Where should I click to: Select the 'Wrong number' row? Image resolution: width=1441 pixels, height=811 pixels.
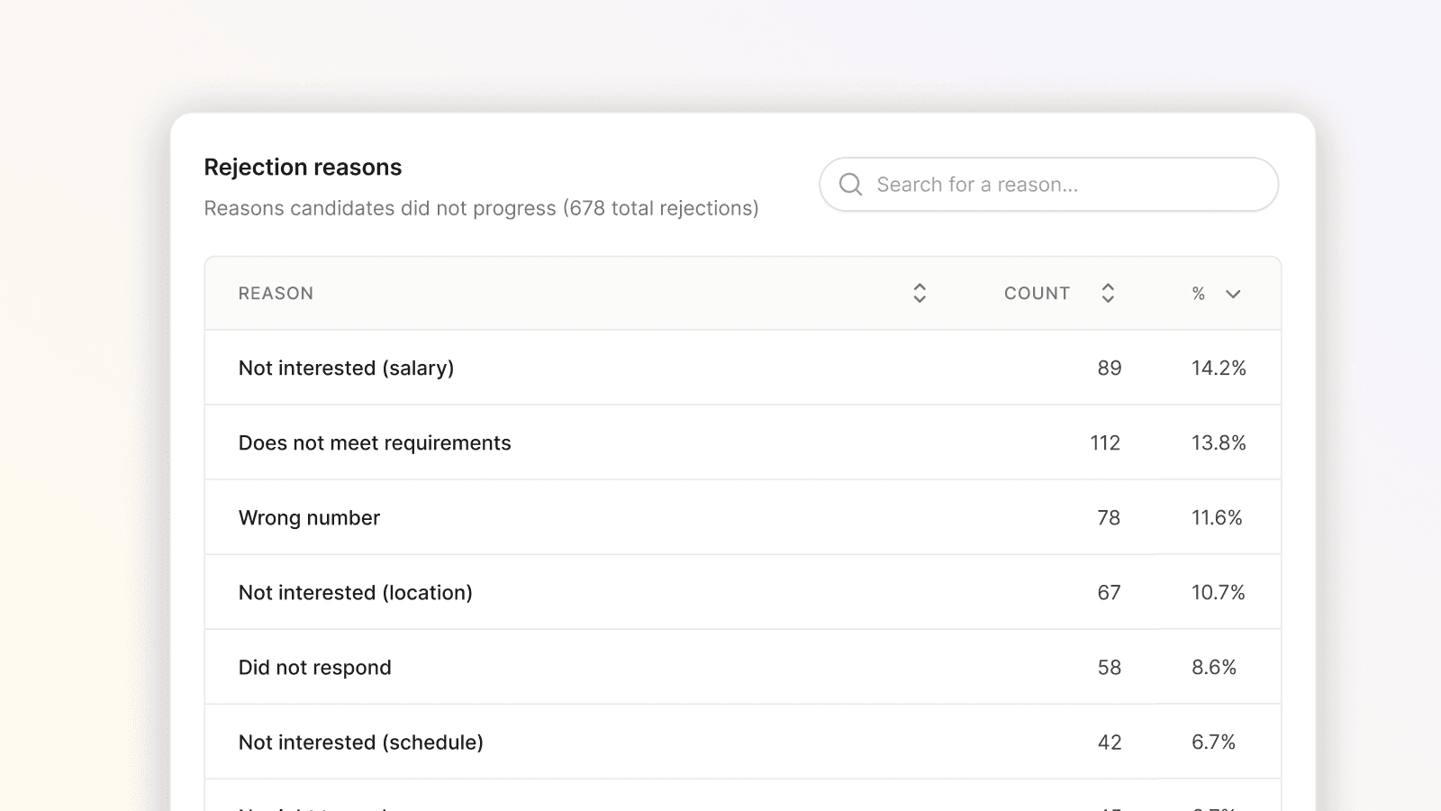[743, 517]
